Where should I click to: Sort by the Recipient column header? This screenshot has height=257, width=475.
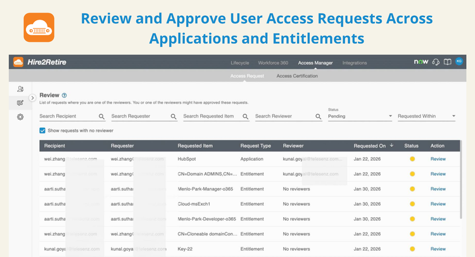(54, 146)
